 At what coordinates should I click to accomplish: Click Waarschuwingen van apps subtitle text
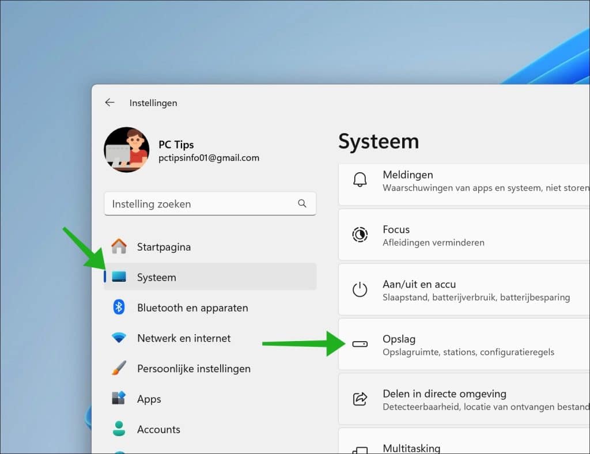coord(486,188)
